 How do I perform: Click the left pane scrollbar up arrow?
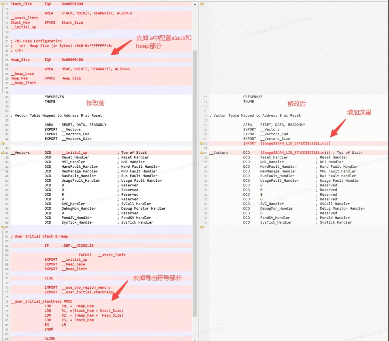(195, 4)
